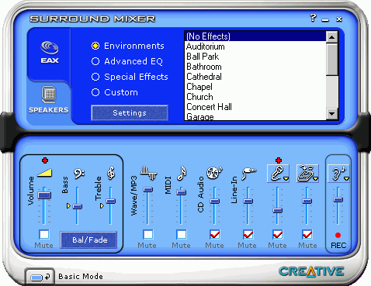Viewport: 371px width, 286px height.
Task: Click the treble clef icon
Action: (x=111, y=173)
